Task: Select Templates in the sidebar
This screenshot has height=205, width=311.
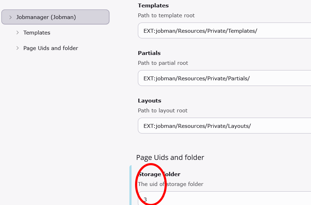Action: [x=37, y=32]
